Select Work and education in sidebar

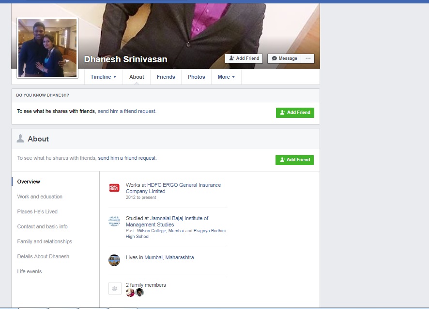[x=40, y=197]
